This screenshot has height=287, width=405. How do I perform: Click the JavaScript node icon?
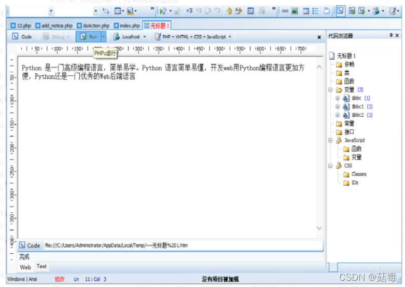click(x=339, y=141)
